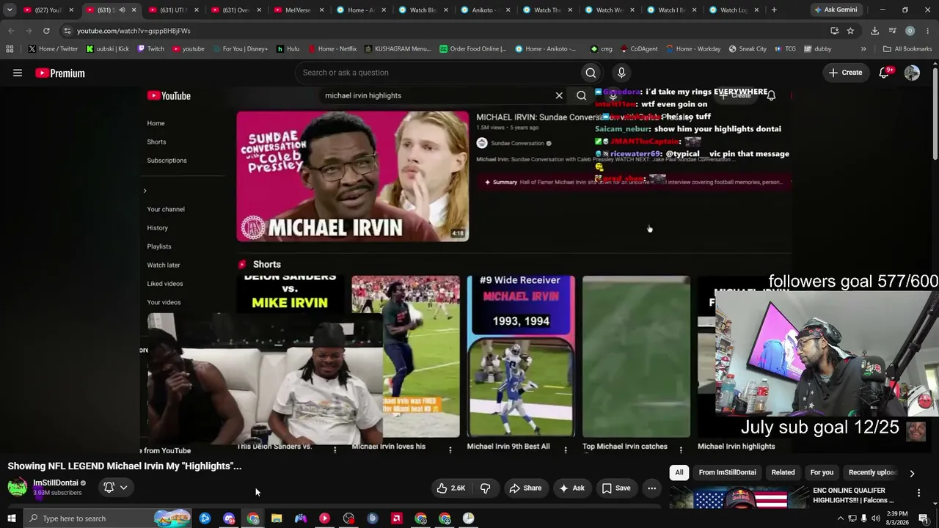Open the Home - Workday bookmark
The width and height of the screenshot is (939, 528).
[693, 49]
